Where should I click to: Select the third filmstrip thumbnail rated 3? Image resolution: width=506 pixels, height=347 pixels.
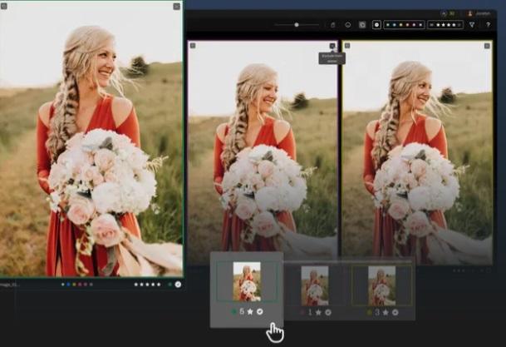pyautogui.click(x=382, y=285)
